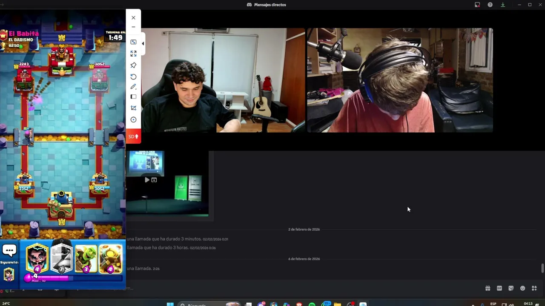Open Discord help question mark icon
Viewport: 545px width, 306px height.
click(x=490, y=5)
